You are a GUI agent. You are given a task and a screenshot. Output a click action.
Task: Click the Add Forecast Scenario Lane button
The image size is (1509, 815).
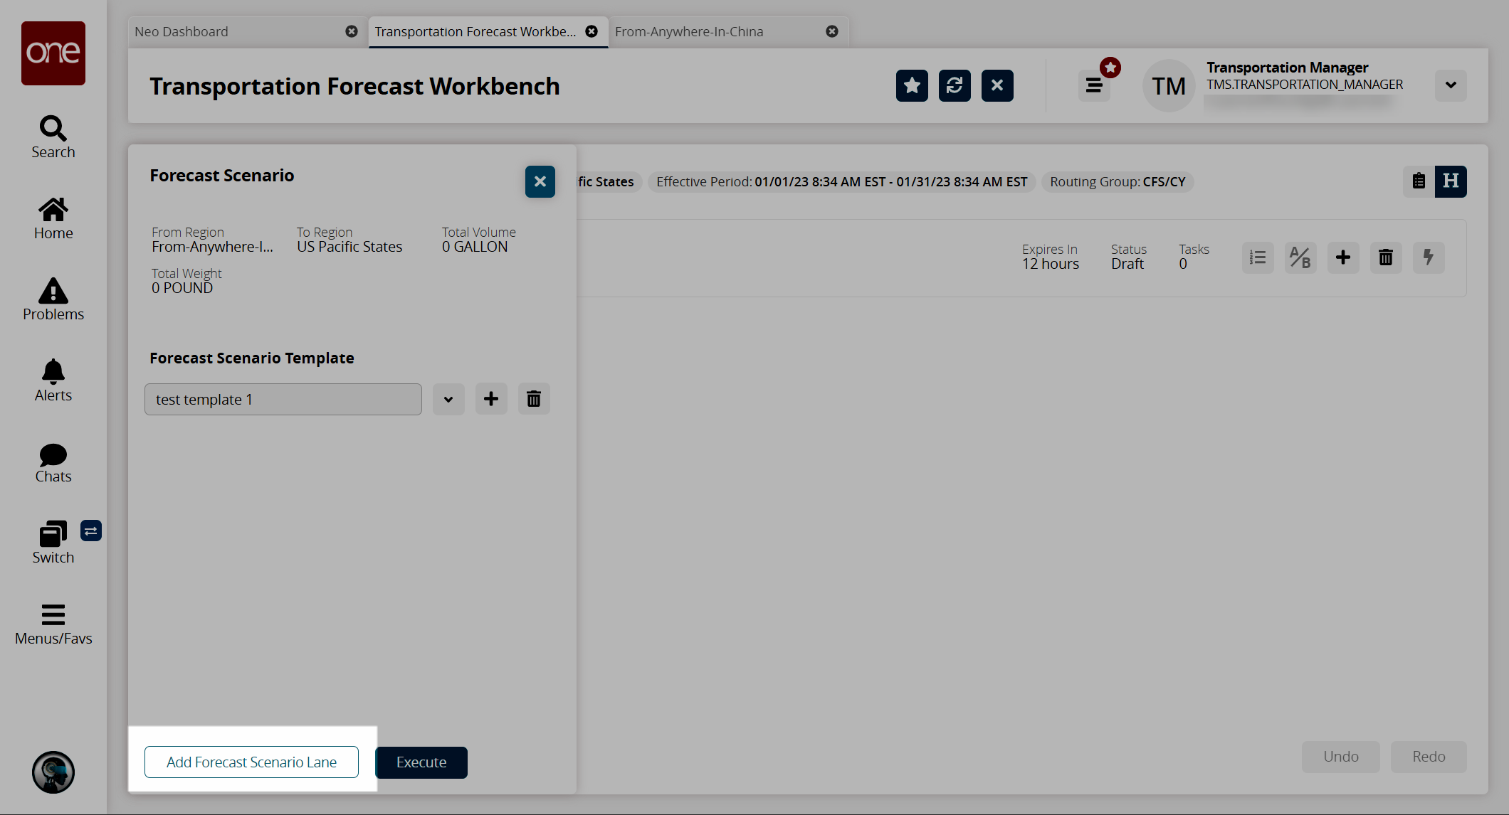tap(251, 762)
